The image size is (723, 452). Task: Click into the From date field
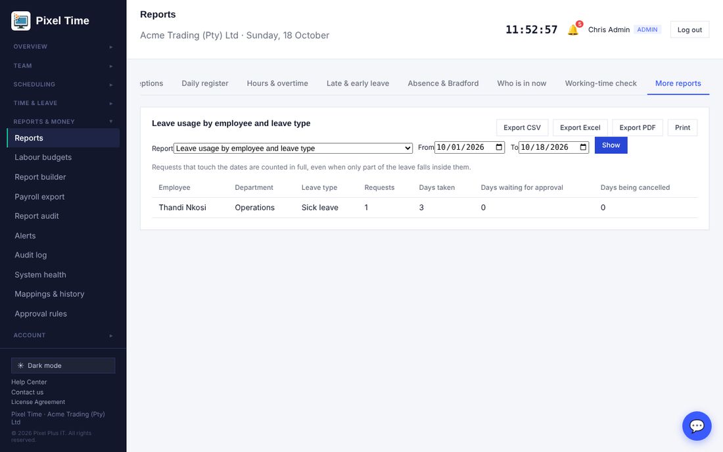click(469, 147)
